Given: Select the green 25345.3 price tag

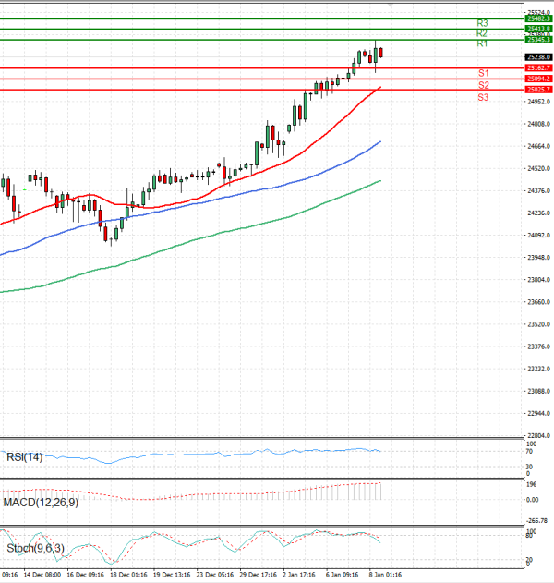Looking at the screenshot, I should pos(537,40).
